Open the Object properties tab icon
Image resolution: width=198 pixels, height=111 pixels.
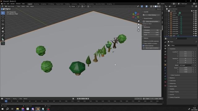(x=165, y=65)
